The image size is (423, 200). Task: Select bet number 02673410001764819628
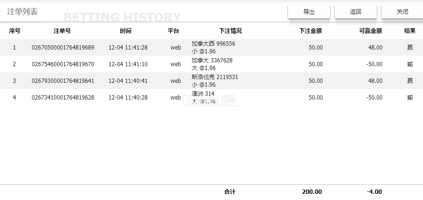pyautogui.click(x=63, y=98)
